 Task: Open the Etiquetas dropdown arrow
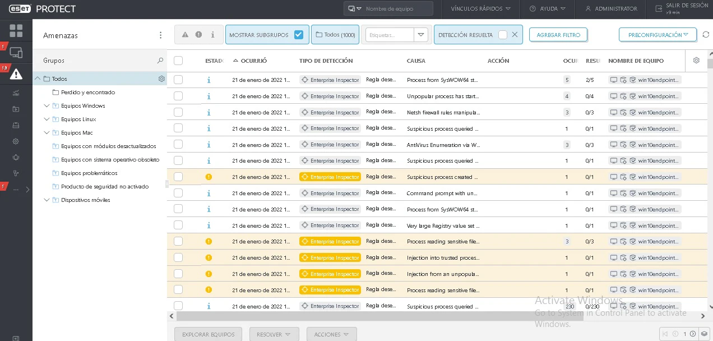(x=420, y=34)
